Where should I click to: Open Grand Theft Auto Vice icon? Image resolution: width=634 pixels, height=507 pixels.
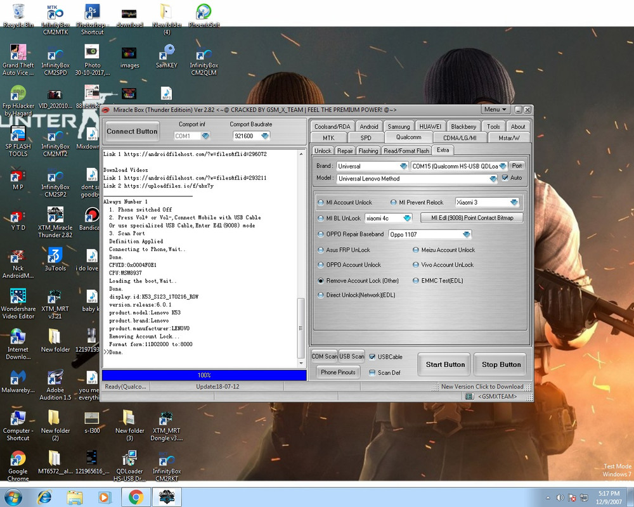[x=18, y=60]
